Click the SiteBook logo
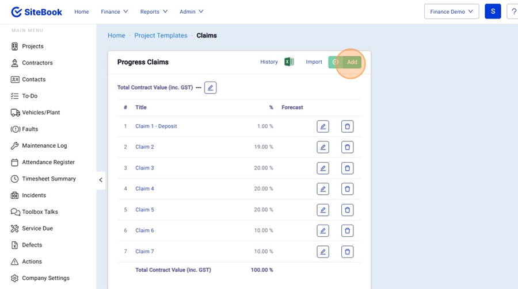The width and height of the screenshot is (518, 289). pyautogui.click(x=37, y=11)
